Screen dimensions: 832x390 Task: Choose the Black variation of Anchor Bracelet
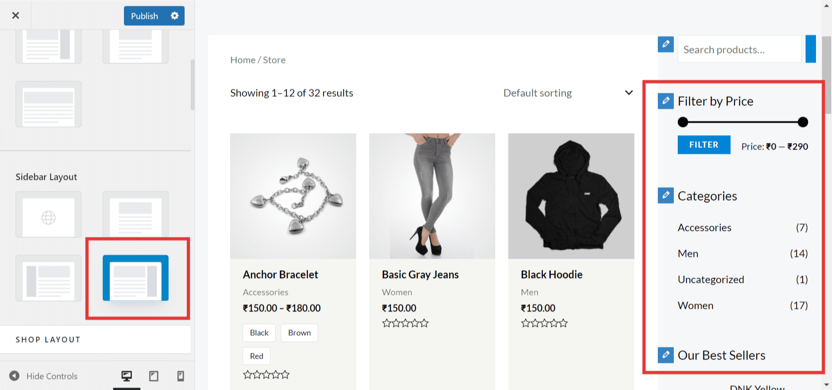click(x=259, y=333)
